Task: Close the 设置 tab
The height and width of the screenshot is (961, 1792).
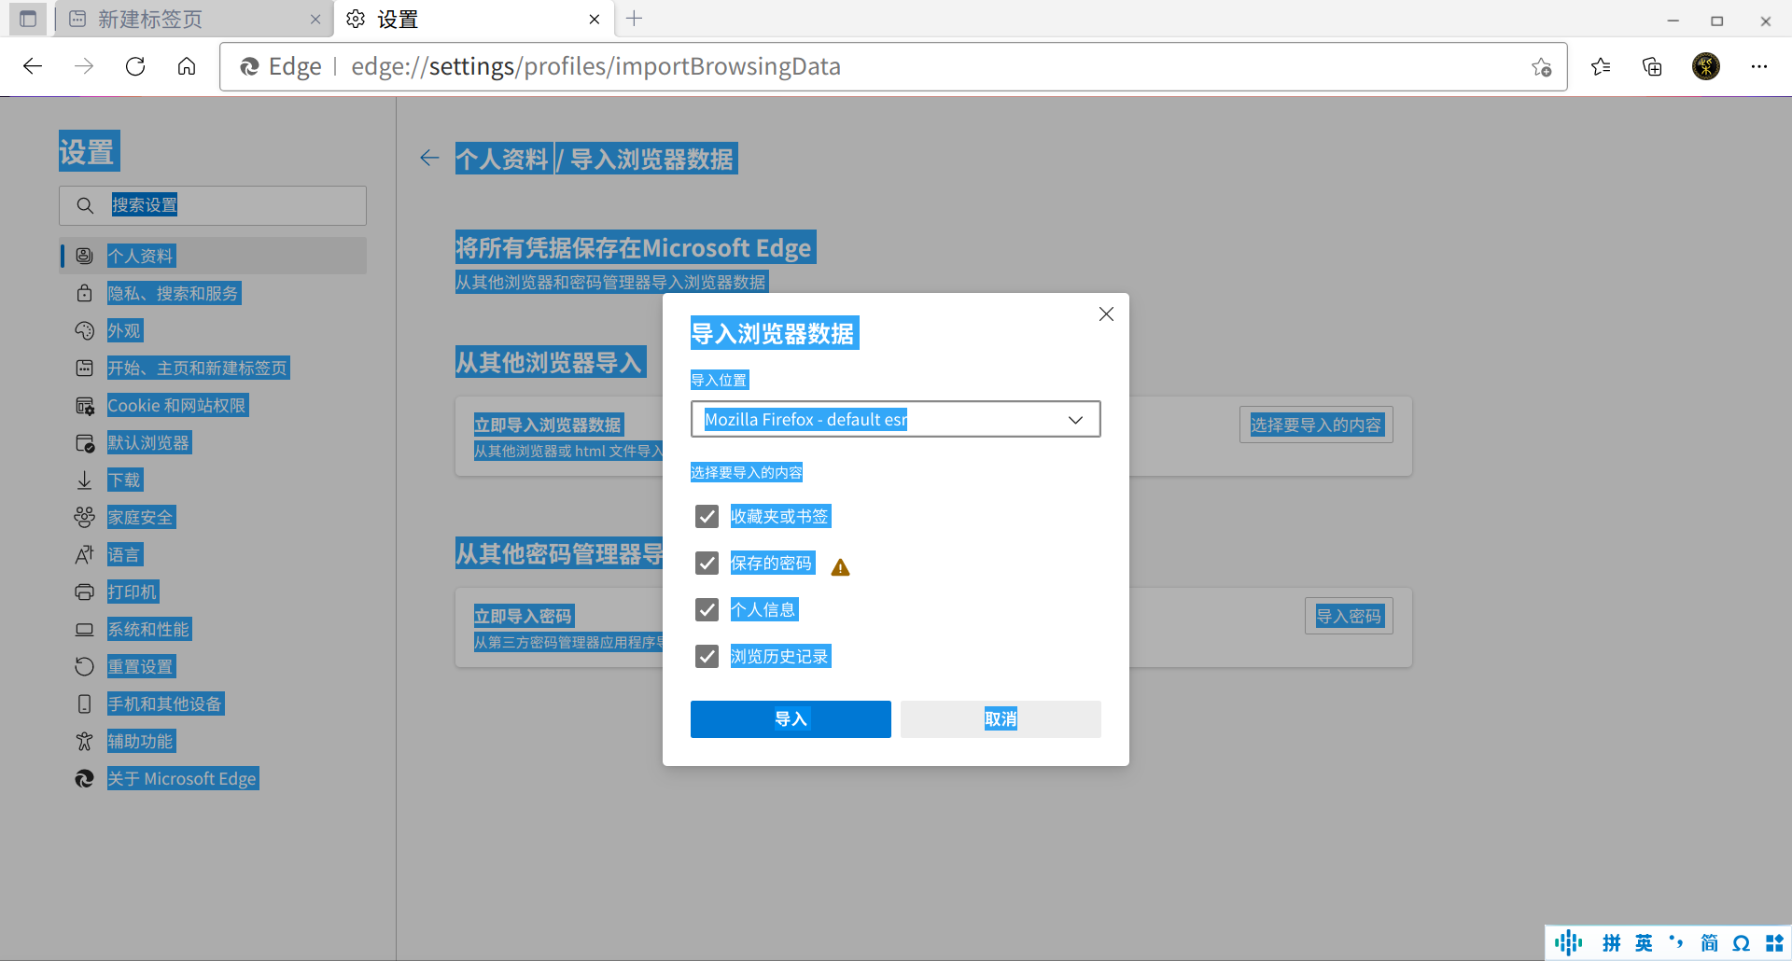Action: pyautogui.click(x=595, y=20)
